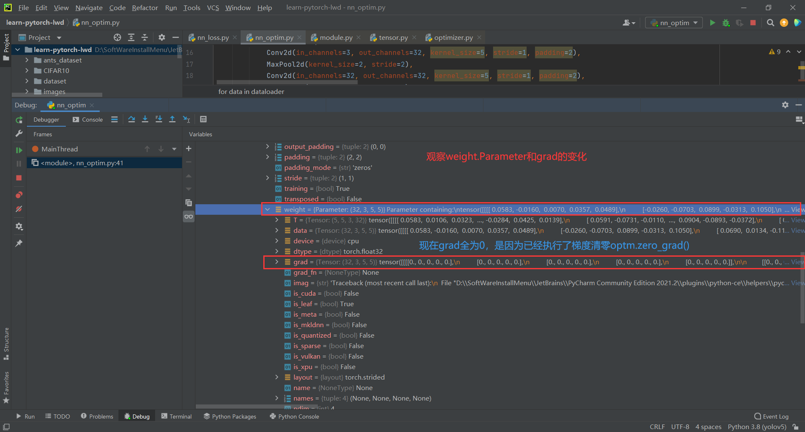Open Project panel settings gear
805x432 pixels.
click(x=162, y=37)
